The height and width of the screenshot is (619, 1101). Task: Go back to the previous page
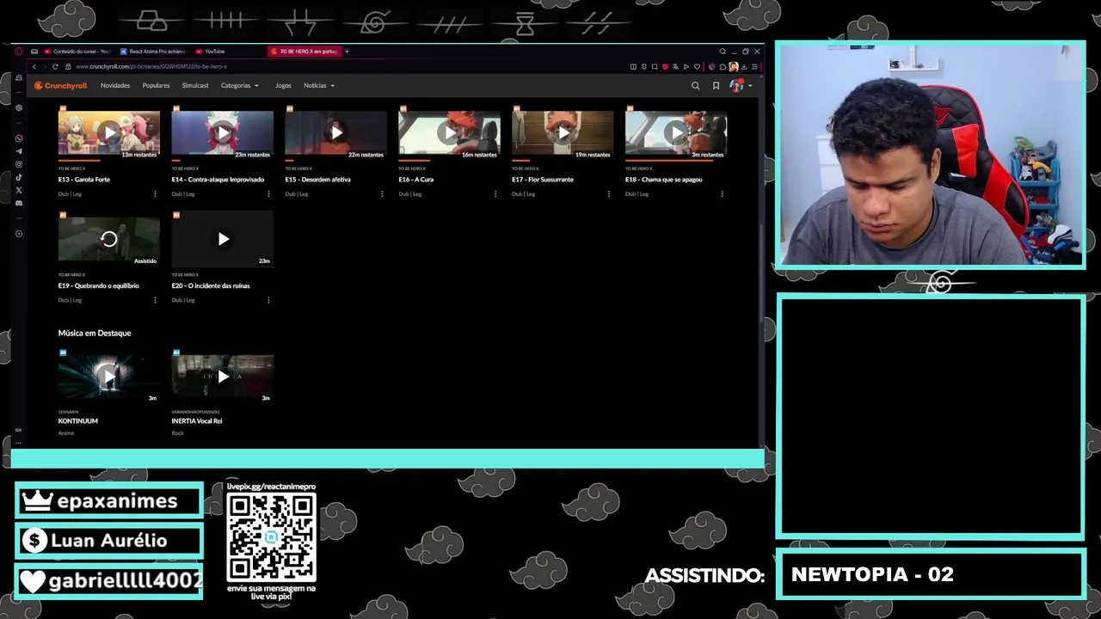click(x=34, y=66)
